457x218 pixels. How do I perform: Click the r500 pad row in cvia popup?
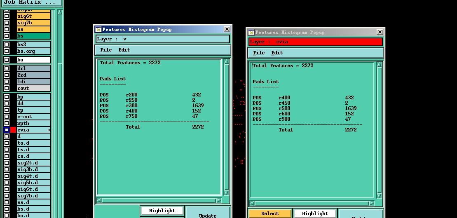(304, 108)
